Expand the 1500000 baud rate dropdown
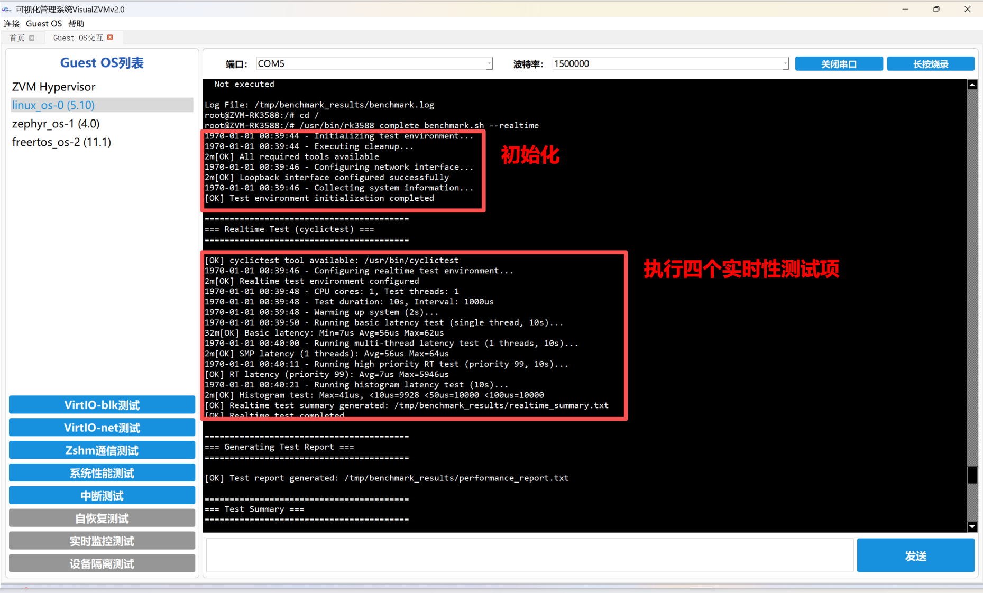Screen dimensions: 983x593 tap(785, 64)
